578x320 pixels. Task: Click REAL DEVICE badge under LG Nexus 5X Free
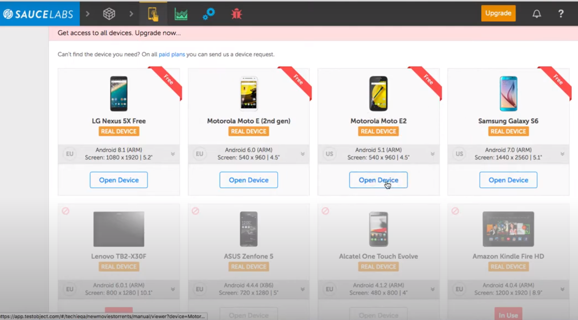pyautogui.click(x=119, y=132)
